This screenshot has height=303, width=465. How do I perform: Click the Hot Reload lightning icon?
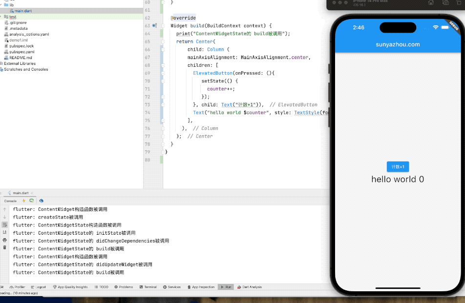pos(23,201)
